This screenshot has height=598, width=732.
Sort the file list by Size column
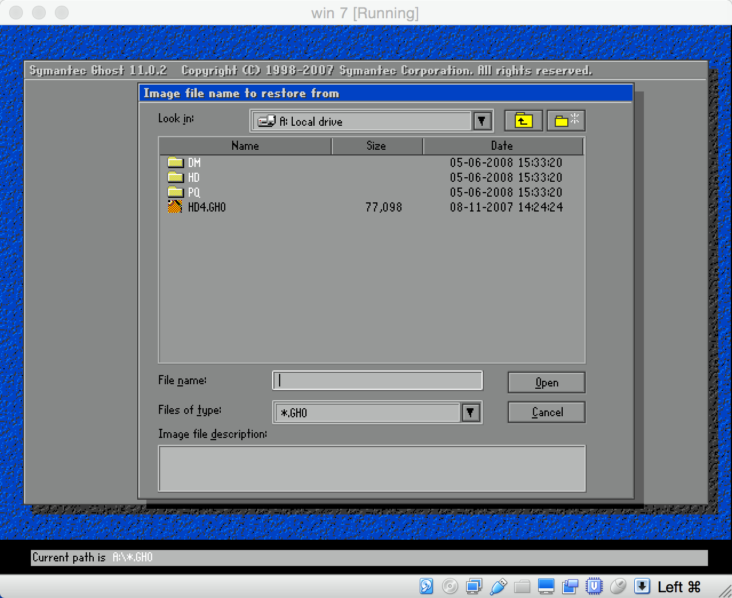[377, 146]
